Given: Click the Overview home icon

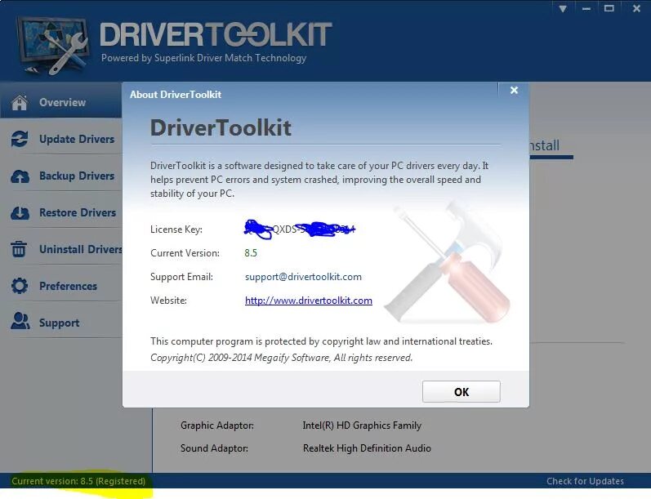Looking at the screenshot, I should 20,102.
